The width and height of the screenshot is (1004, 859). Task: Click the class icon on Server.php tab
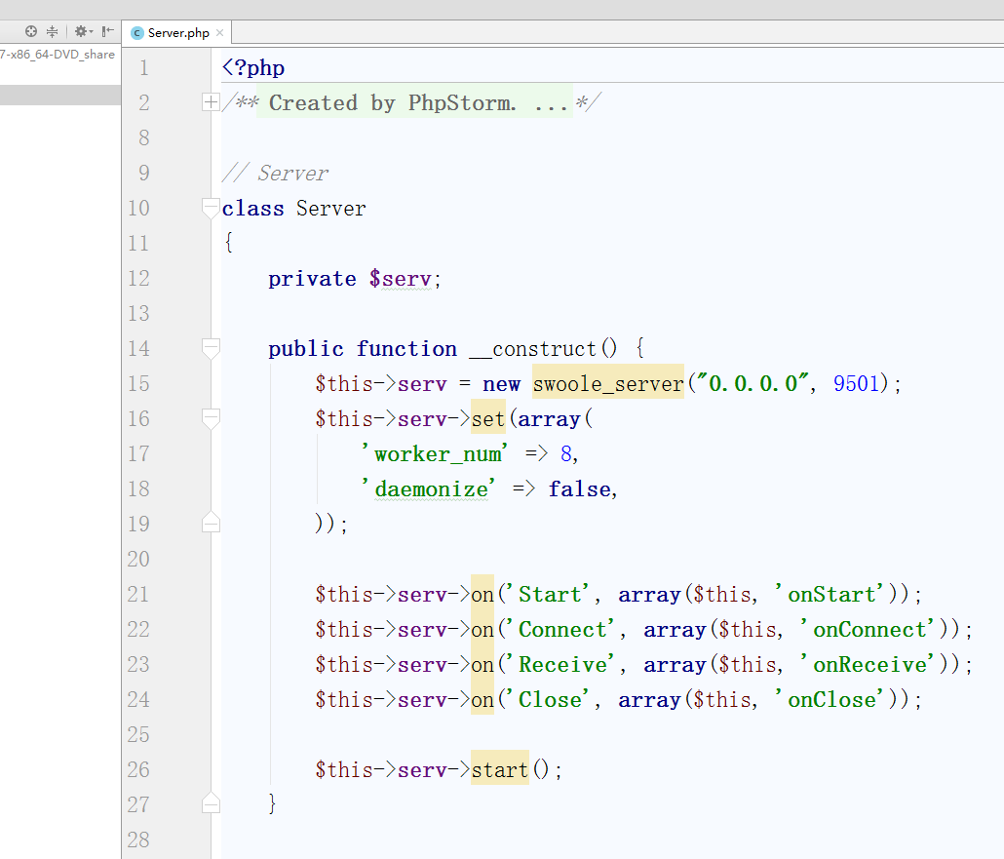click(x=136, y=33)
